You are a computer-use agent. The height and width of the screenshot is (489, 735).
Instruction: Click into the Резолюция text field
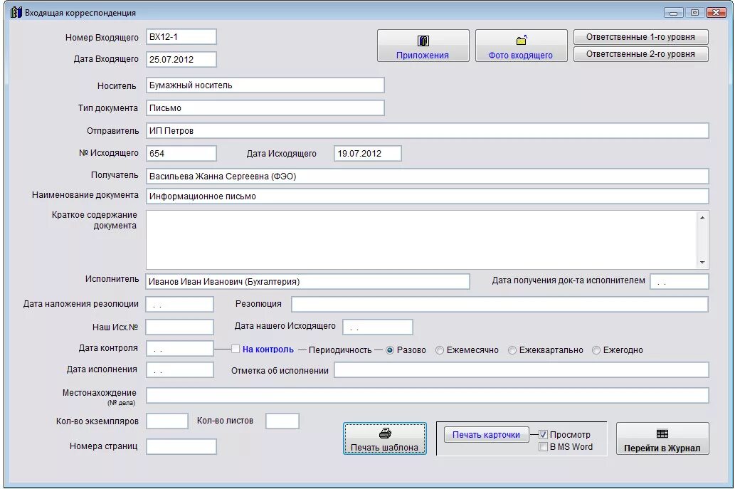pyautogui.click(x=499, y=304)
